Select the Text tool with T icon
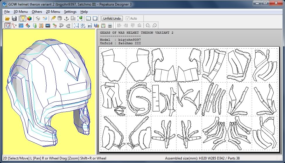Screen dimensions: 285x163 [x=41, y=25]
